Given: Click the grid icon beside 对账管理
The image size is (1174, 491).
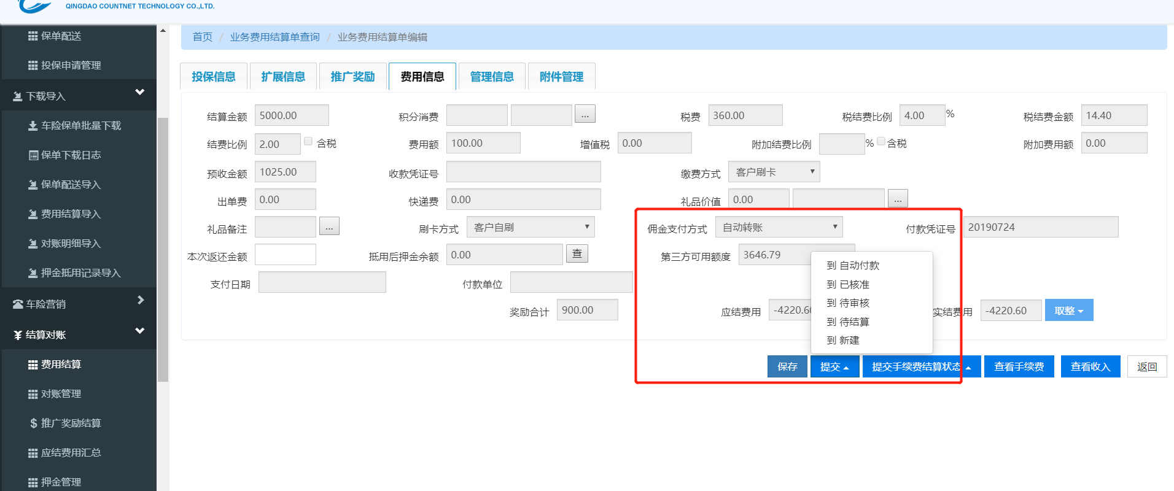Looking at the screenshot, I should 33,394.
